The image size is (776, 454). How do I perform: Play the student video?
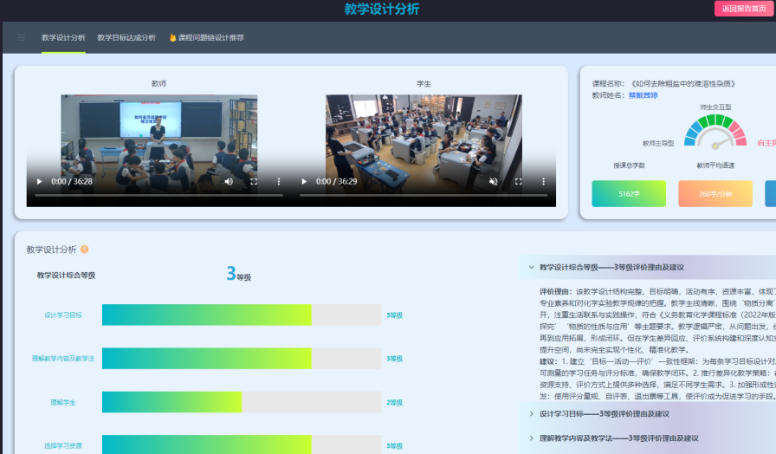[303, 182]
